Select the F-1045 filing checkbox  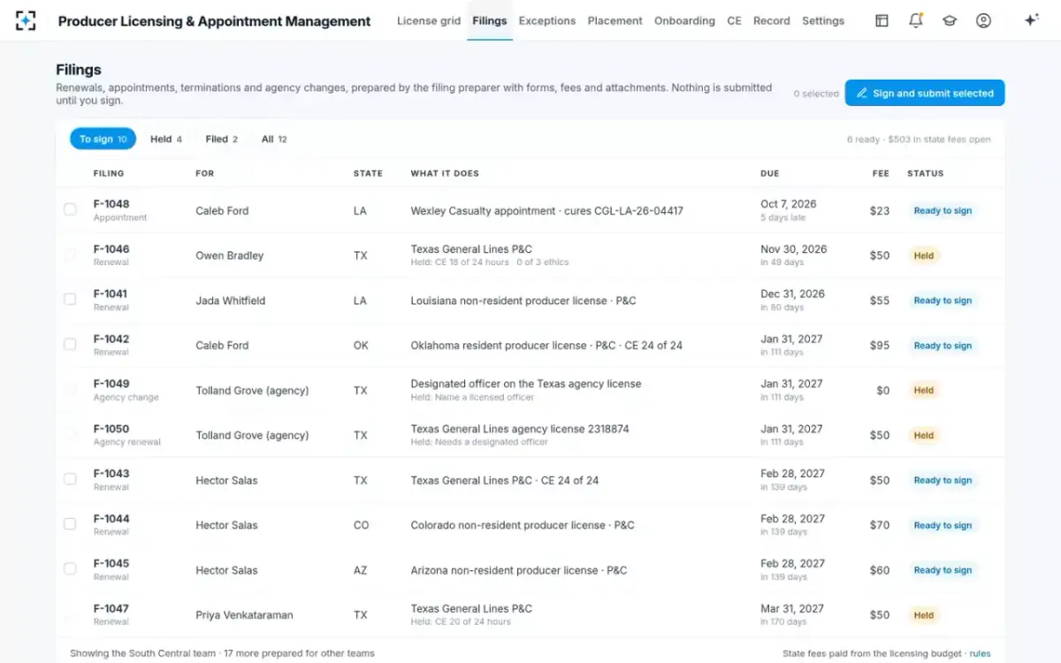[x=70, y=569]
